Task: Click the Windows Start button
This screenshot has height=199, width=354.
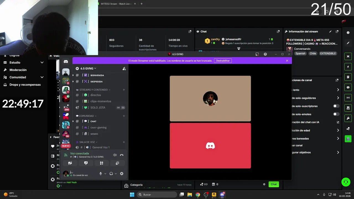Action: (x=132, y=195)
